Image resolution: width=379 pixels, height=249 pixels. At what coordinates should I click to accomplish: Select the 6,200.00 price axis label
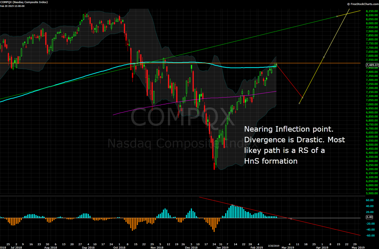[372, 169]
